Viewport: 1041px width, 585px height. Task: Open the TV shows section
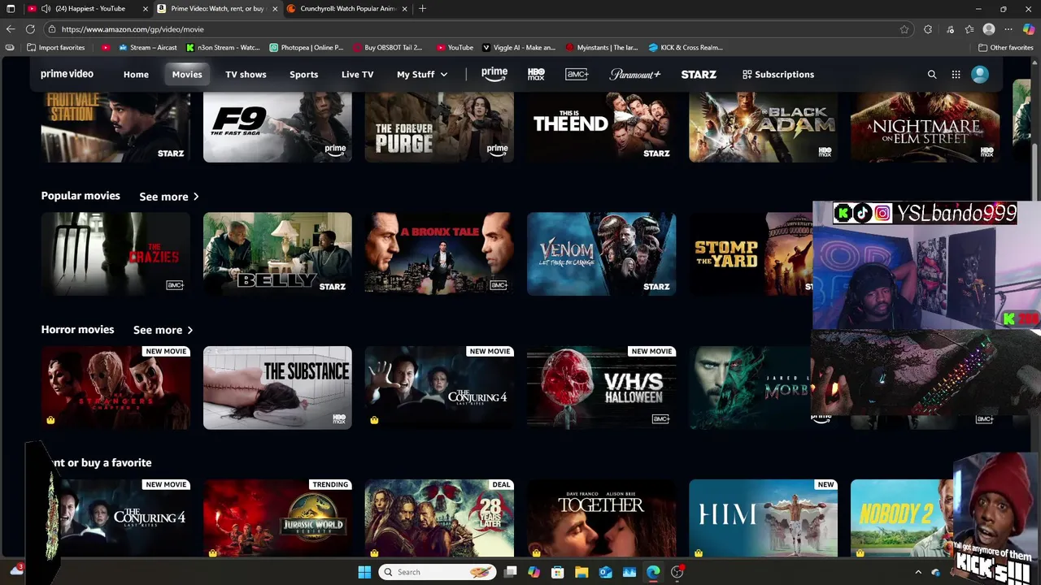(x=246, y=74)
